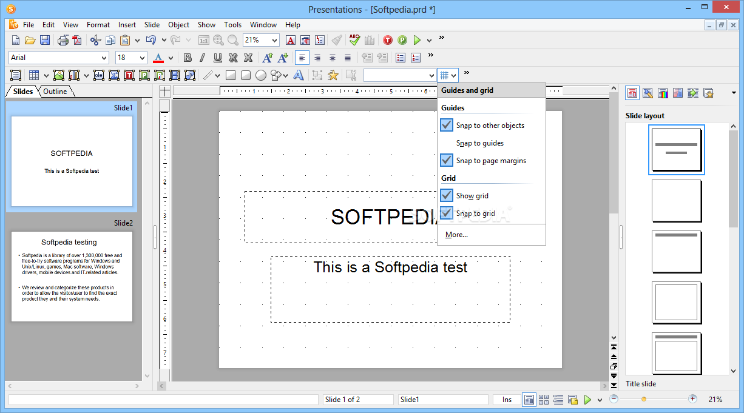
Task: Start the slide show with the green play icon
Action: [x=417, y=40]
